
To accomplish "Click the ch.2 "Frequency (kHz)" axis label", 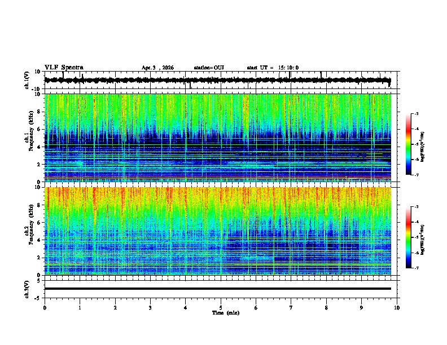I will point(31,224).
